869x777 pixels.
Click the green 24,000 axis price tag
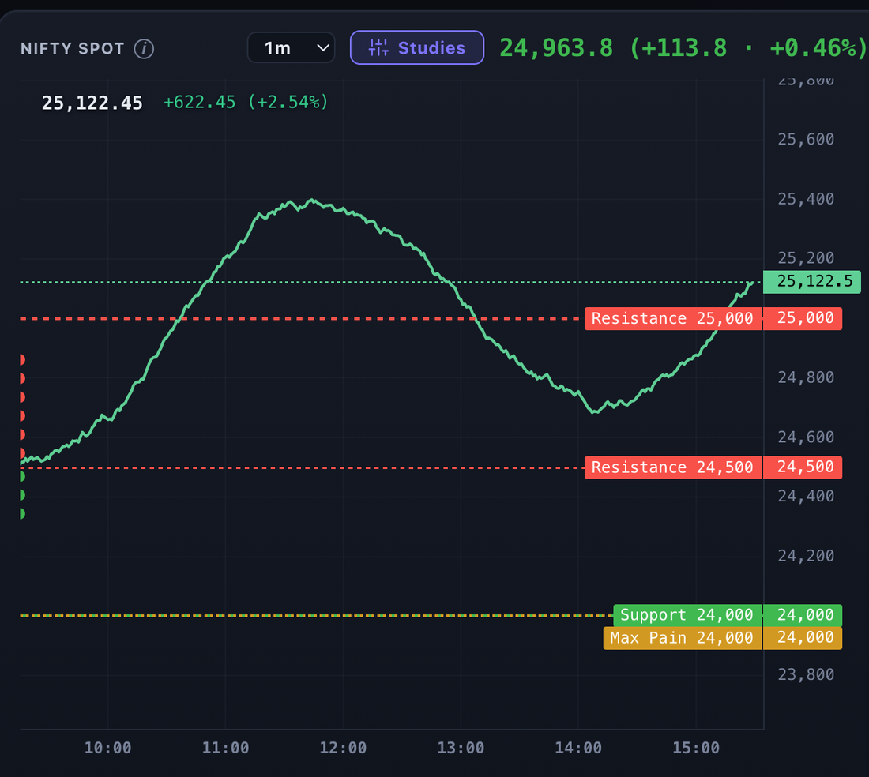[803, 615]
